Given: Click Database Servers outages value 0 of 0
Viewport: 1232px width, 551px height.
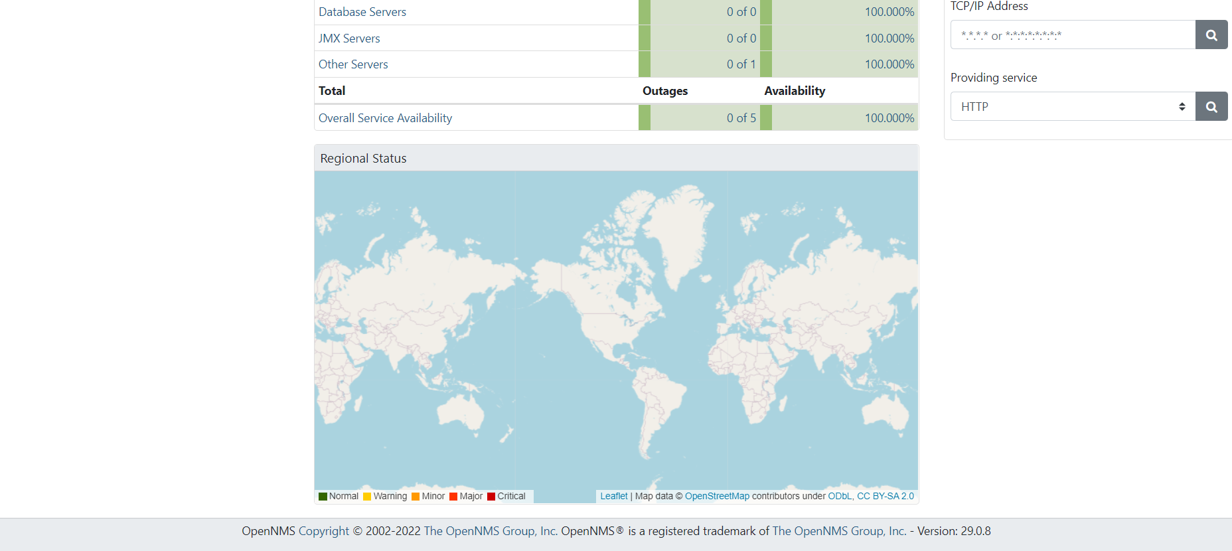Looking at the screenshot, I should click(741, 12).
